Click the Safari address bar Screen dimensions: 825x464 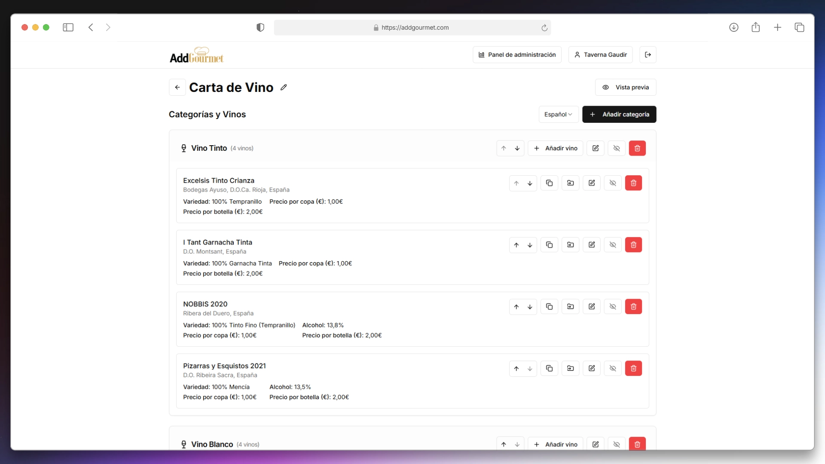click(x=412, y=27)
